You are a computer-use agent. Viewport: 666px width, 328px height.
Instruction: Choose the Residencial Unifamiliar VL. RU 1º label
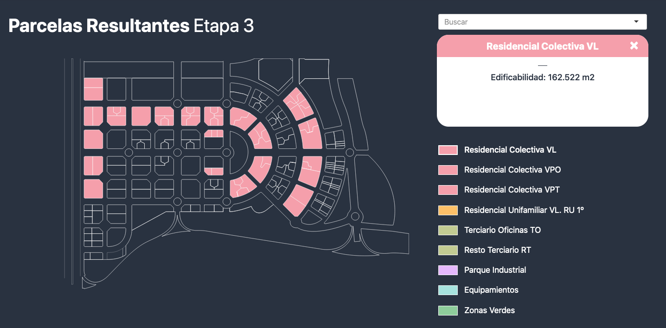(524, 210)
